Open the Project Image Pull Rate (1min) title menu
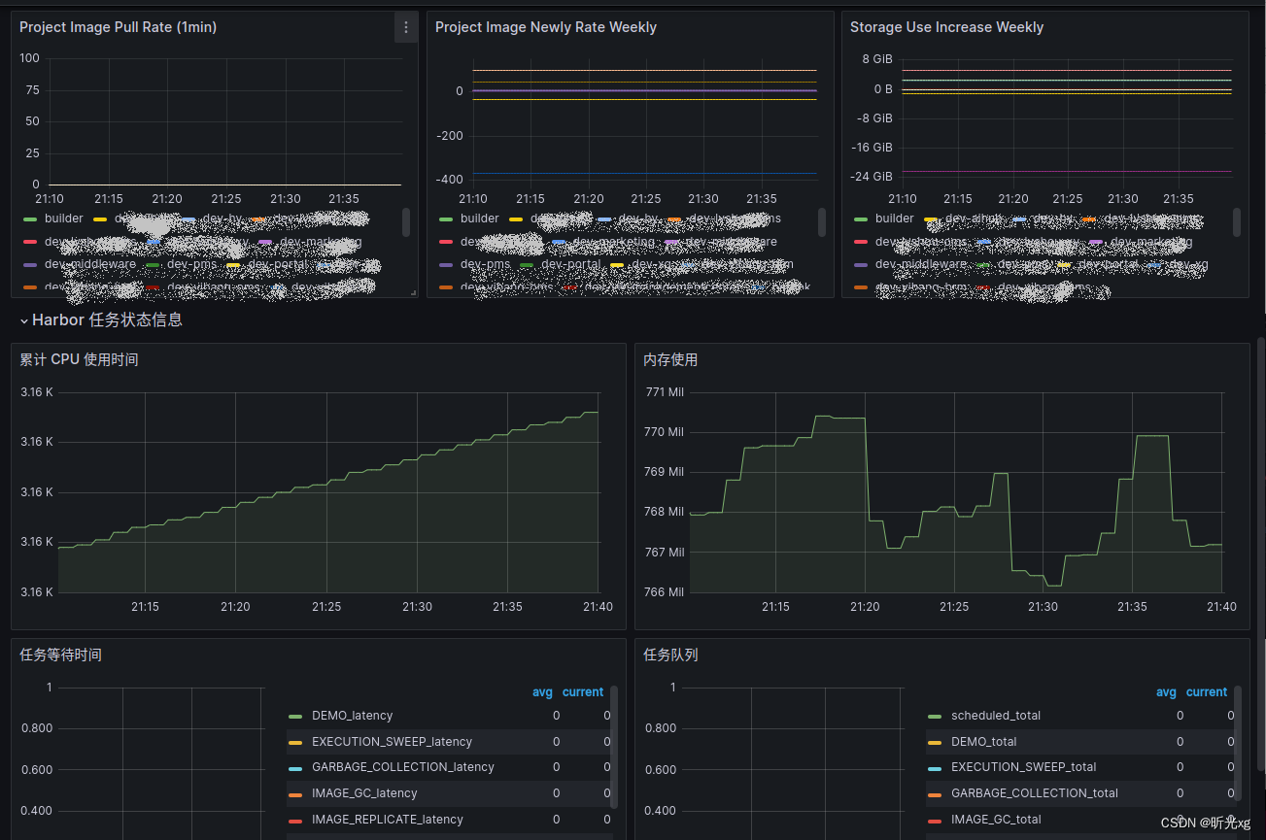The image size is (1266, 840). coord(118,27)
